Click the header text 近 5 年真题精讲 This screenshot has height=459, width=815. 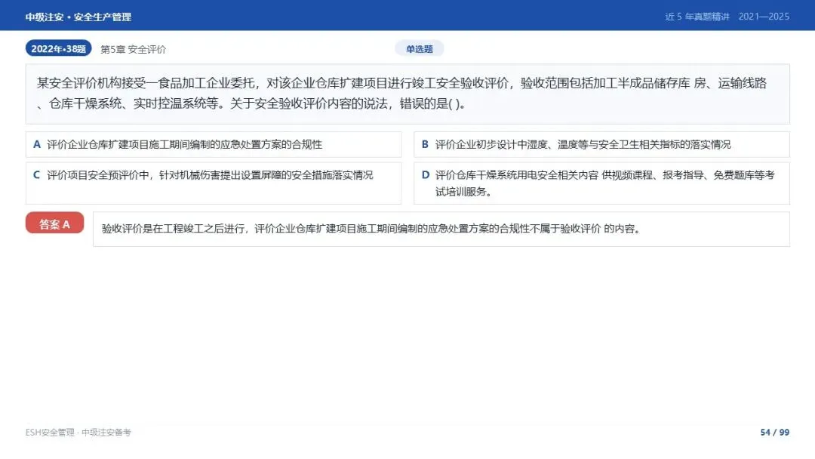click(697, 17)
